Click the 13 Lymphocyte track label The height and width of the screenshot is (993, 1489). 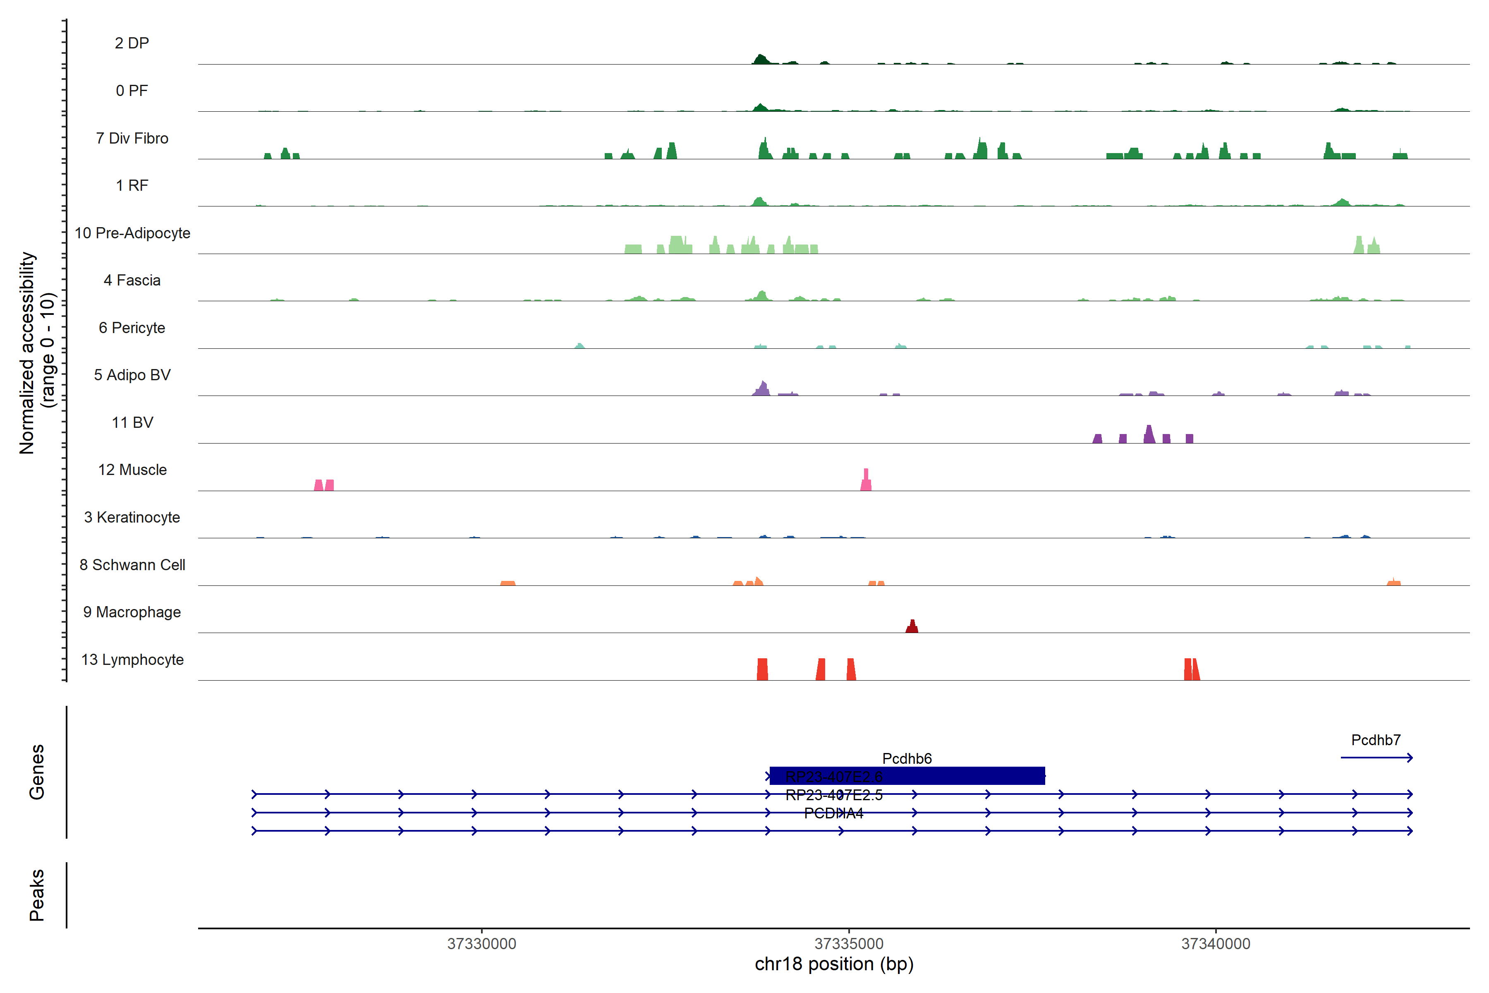132,659
